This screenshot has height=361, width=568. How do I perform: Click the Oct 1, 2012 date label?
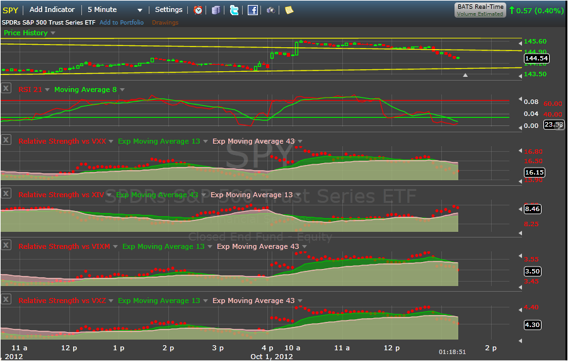pyautogui.click(x=271, y=357)
